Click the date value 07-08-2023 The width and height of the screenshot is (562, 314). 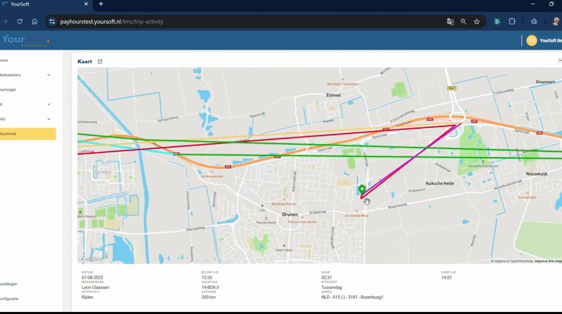click(x=92, y=277)
